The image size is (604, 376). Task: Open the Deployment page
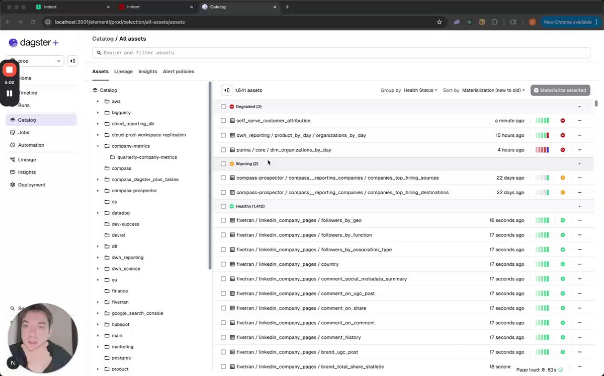click(31, 185)
